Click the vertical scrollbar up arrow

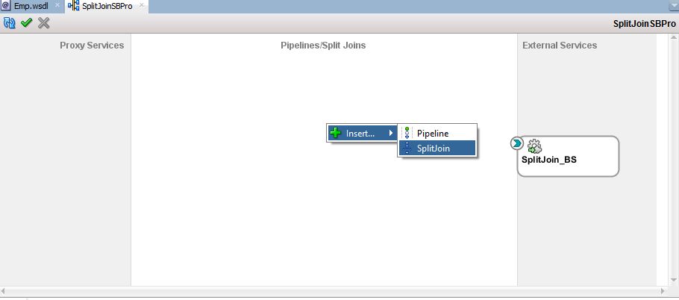pos(674,37)
